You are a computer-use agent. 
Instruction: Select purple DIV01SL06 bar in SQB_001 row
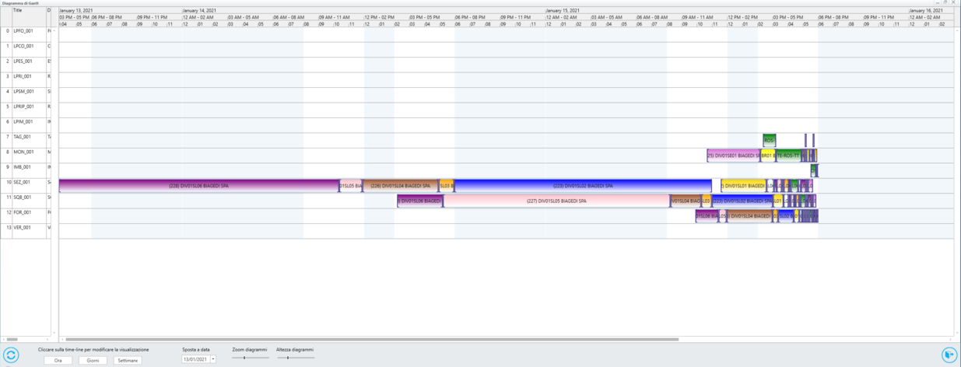(x=419, y=201)
